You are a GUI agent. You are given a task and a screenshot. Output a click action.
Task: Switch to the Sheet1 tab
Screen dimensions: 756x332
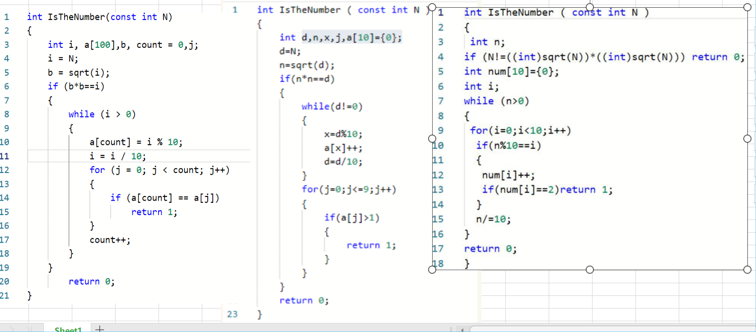point(68,329)
